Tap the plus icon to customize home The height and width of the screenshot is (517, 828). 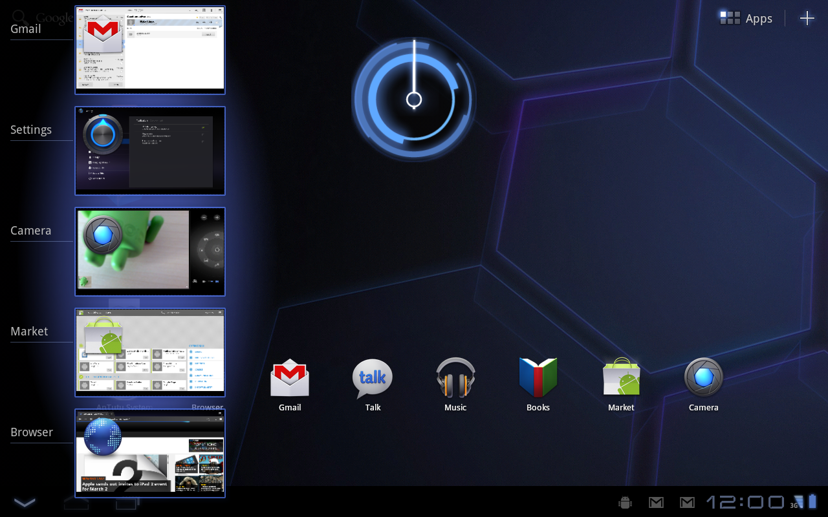click(807, 18)
